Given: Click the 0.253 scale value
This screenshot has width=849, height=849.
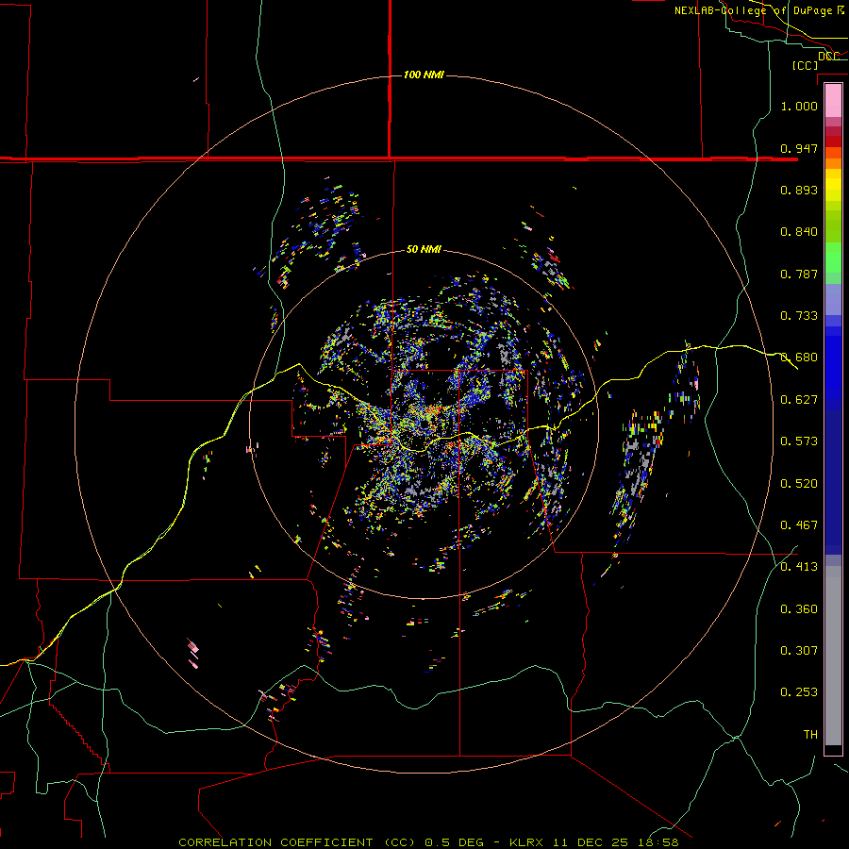Looking at the screenshot, I should 799,692.
